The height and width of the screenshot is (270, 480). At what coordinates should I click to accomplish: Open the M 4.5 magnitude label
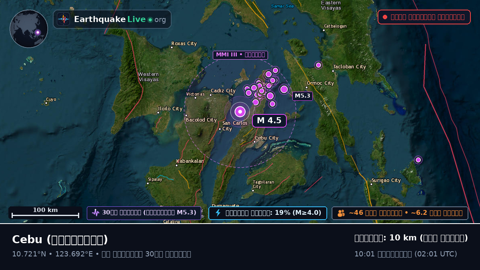point(269,121)
